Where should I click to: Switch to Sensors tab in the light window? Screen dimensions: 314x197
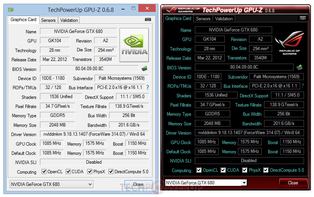click(x=48, y=20)
